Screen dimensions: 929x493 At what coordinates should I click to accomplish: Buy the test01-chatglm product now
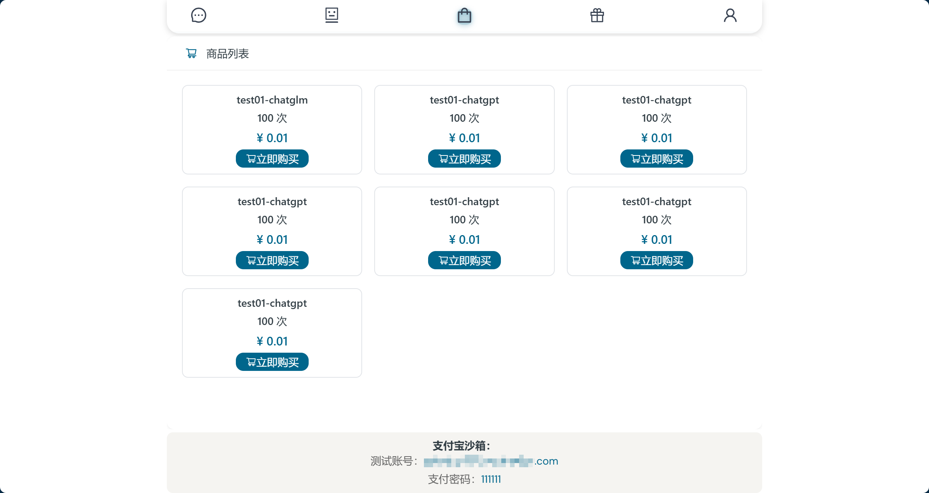(272, 159)
